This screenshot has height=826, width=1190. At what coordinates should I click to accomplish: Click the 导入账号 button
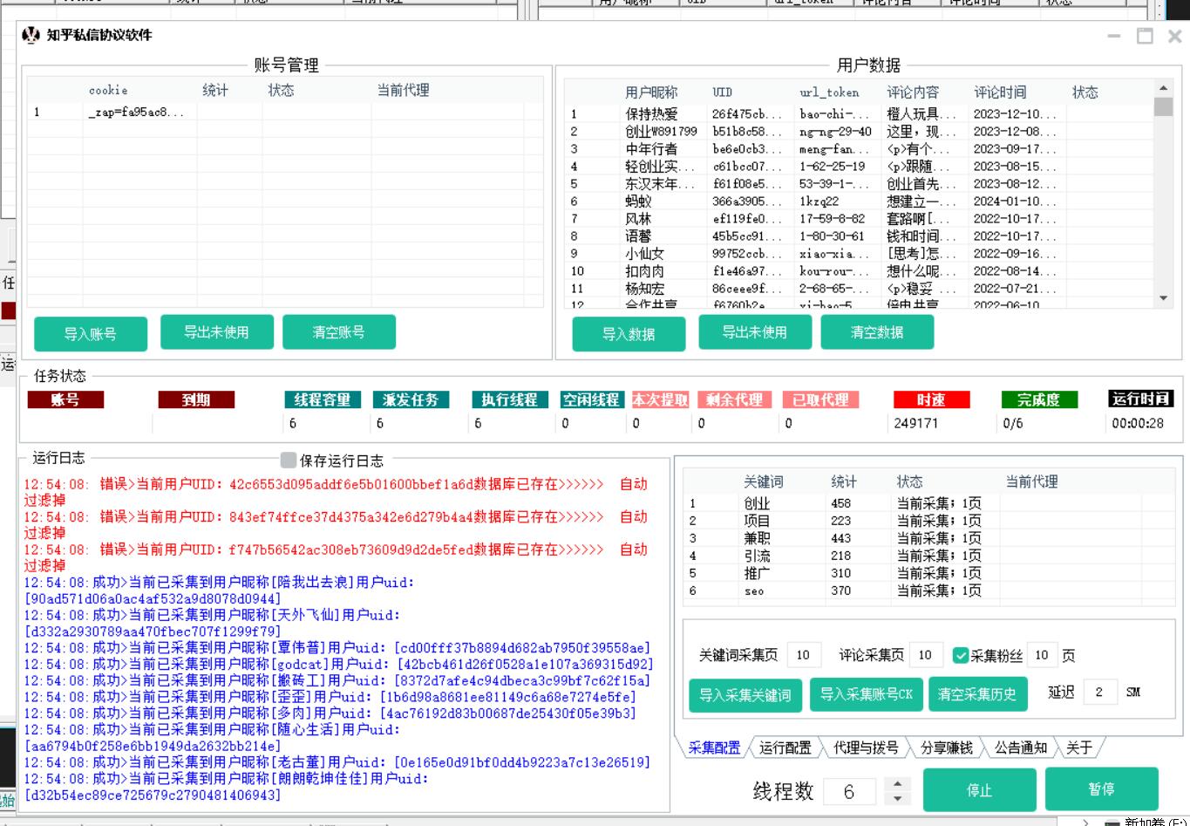pos(91,334)
